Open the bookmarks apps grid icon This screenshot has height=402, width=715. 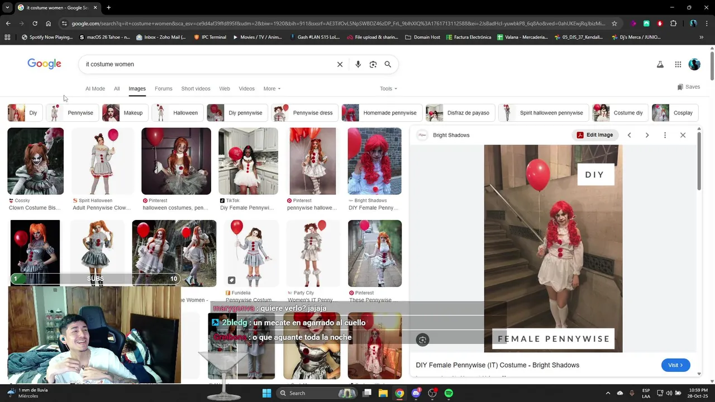(7, 37)
